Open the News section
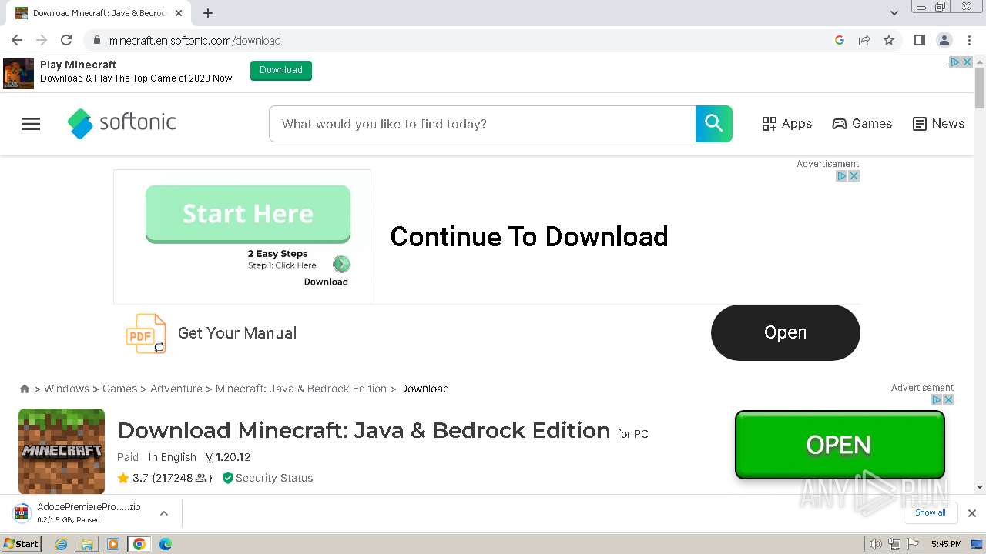 click(x=938, y=124)
